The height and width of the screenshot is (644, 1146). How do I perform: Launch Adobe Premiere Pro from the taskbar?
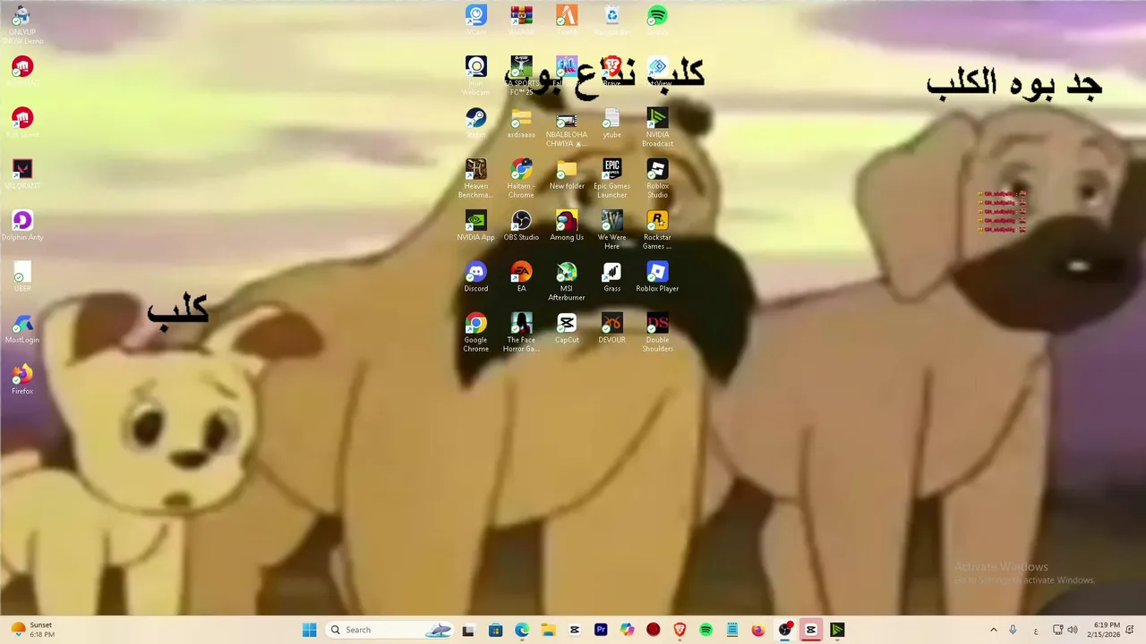(601, 630)
